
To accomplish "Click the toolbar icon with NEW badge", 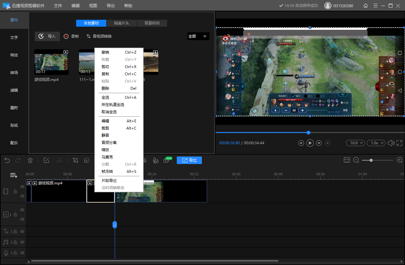I will point(167,160).
